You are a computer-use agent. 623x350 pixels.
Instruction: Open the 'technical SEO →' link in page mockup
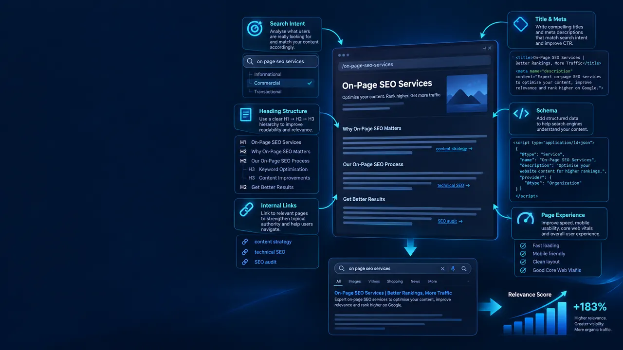click(454, 186)
